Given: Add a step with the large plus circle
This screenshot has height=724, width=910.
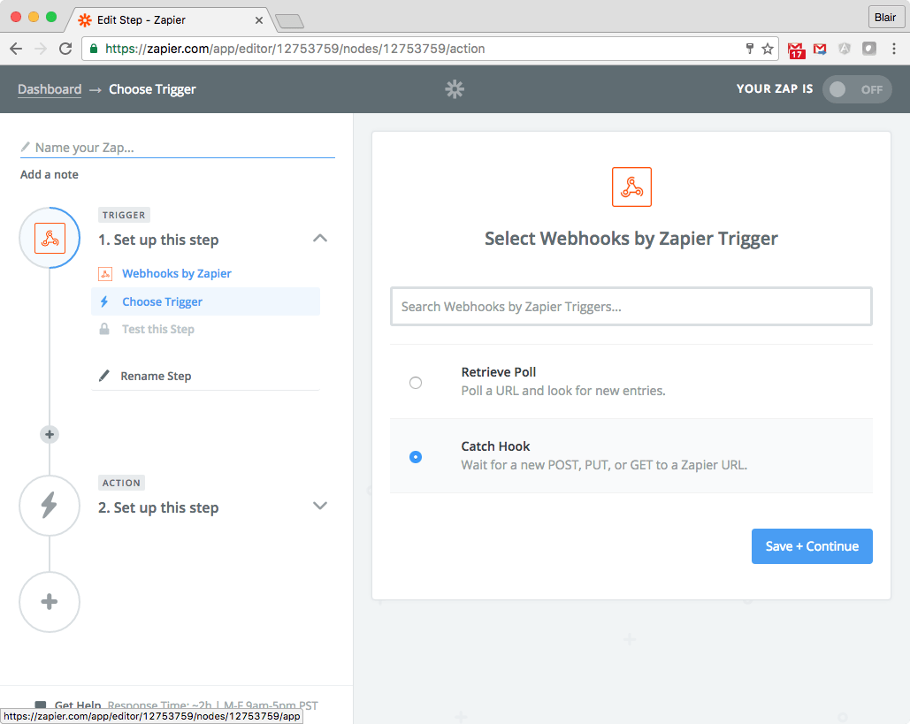Looking at the screenshot, I should [x=50, y=602].
